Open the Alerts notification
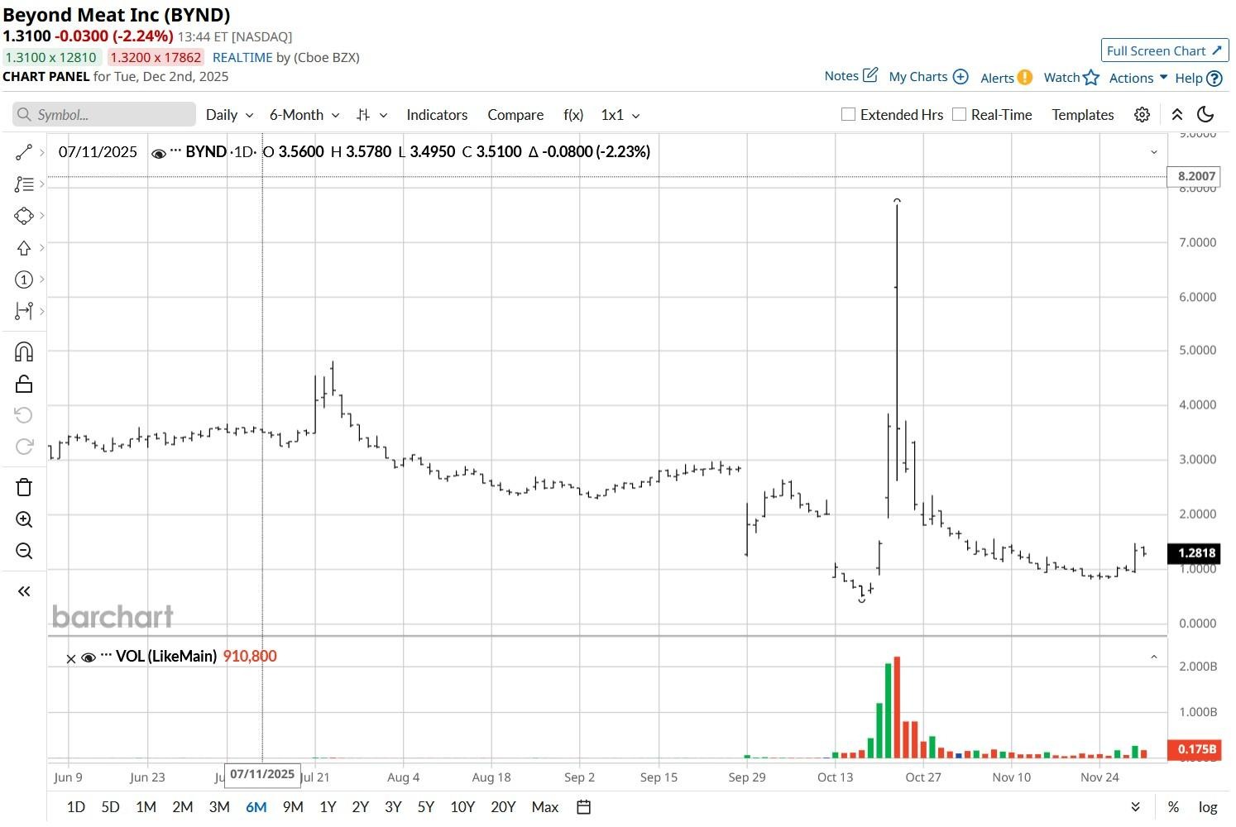This screenshot has height=827, width=1236. tap(1006, 78)
